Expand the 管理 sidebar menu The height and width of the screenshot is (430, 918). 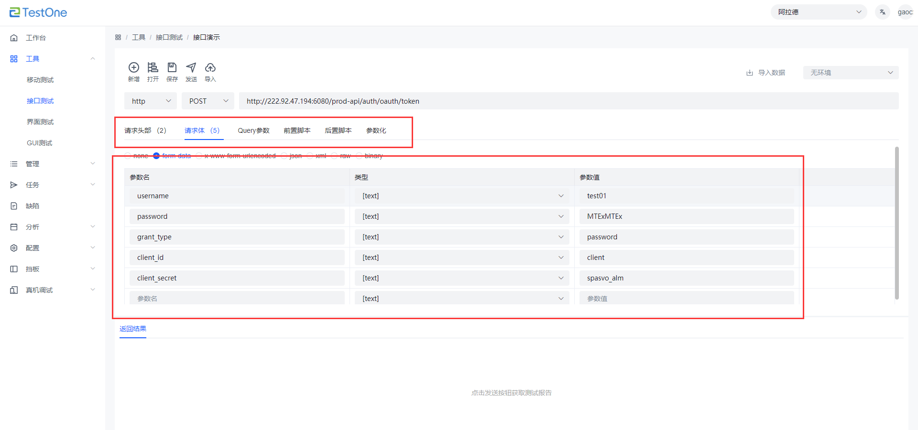53,164
